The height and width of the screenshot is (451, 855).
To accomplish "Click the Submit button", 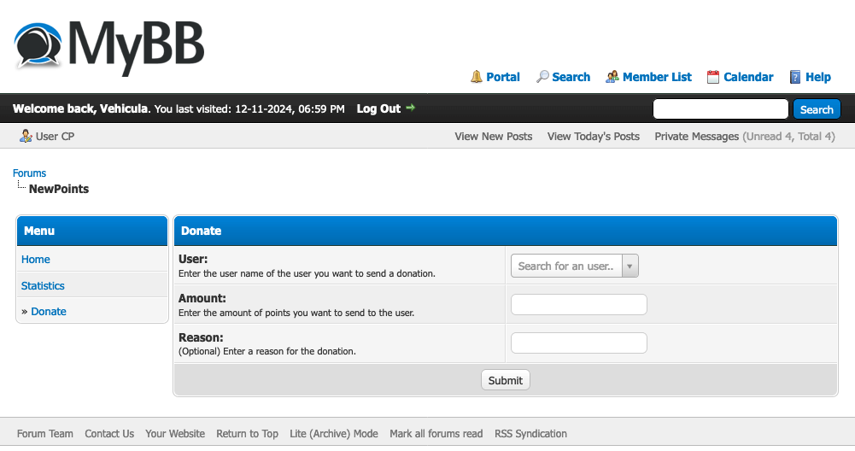I will click(505, 380).
